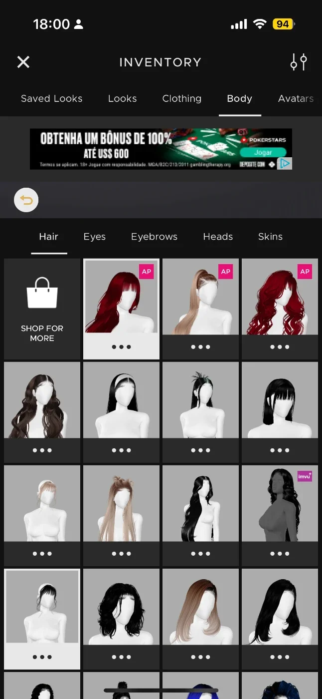The width and height of the screenshot is (322, 699).
Task: Open options dots under blonde short headband hair
Action: click(42, 554)
